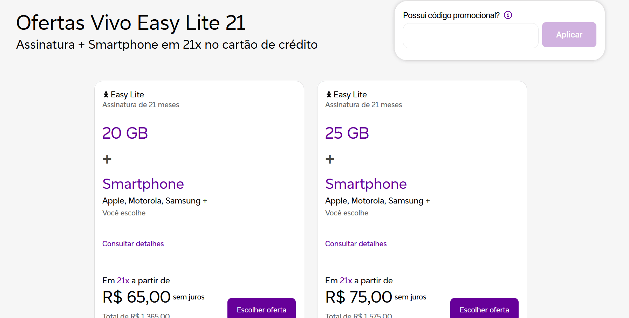The image size is (629, 318).
Task: Click the R$ 65,00 price
Action: (136, 297)
